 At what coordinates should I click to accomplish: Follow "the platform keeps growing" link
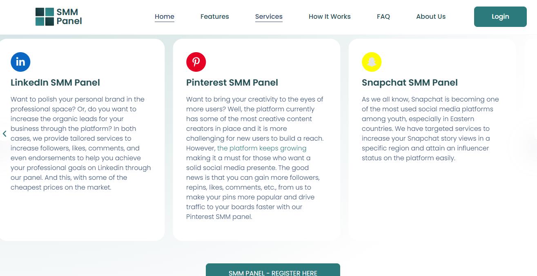[262, 148]
